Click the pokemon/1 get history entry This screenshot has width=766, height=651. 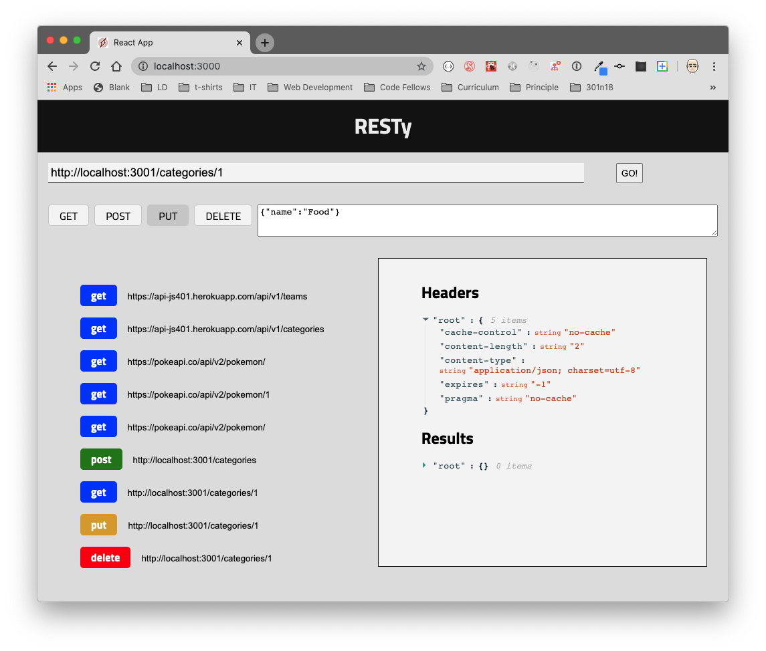point(98,394)
